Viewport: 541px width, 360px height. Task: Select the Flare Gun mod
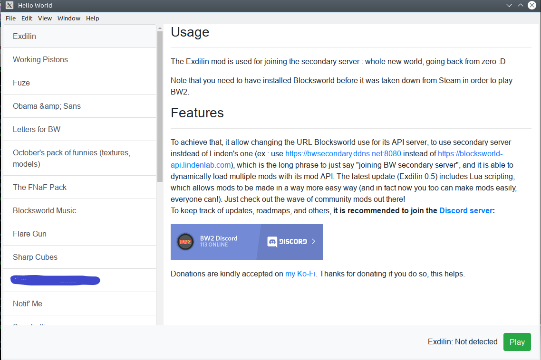point(79,234)
